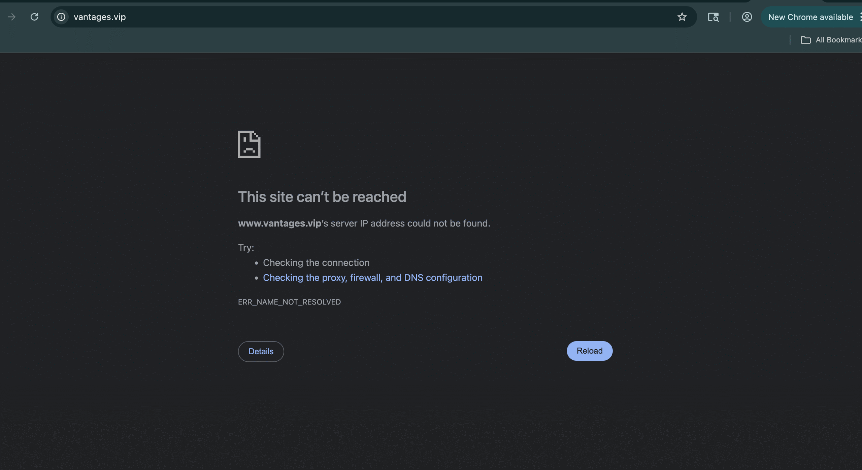This screenshot has height=470, width=862.
Task: Expand error info with Details button
Action: [261, 351]
